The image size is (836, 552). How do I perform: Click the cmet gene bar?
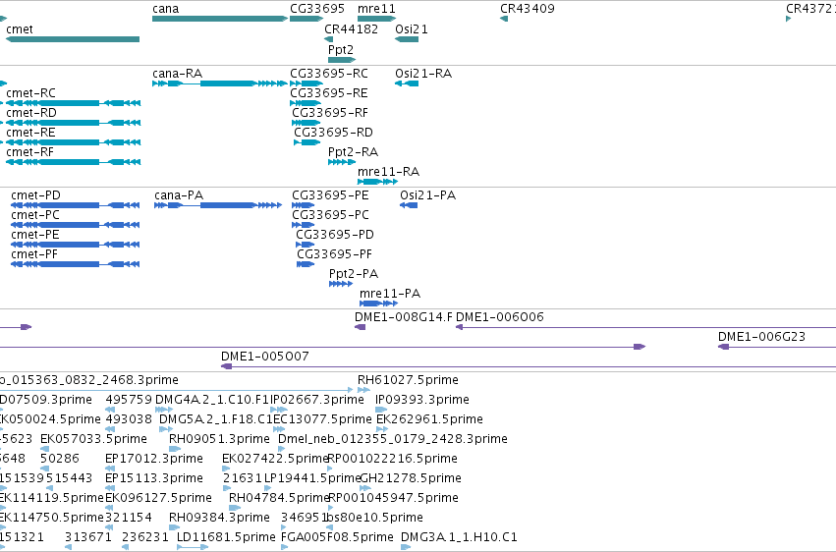[x=73, y=39]
